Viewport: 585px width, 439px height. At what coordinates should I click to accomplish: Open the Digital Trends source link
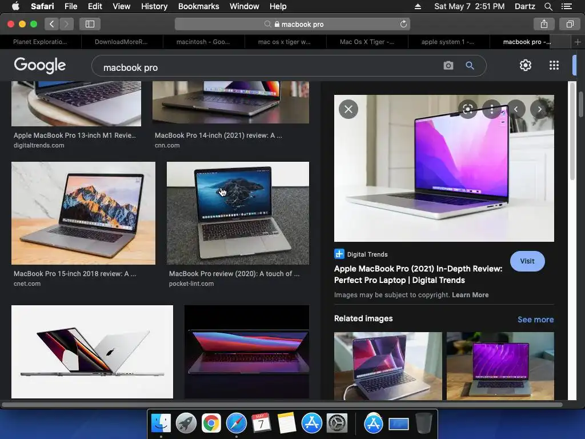(361, 254)
